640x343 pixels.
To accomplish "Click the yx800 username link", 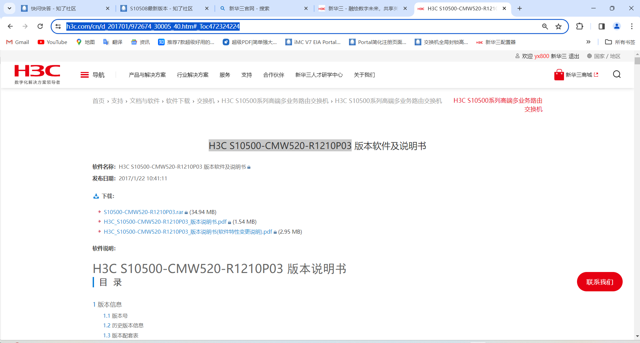I will click(x=542, y=56).
